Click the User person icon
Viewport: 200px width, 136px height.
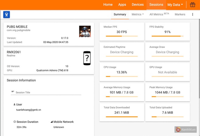[x=15, y=104]
